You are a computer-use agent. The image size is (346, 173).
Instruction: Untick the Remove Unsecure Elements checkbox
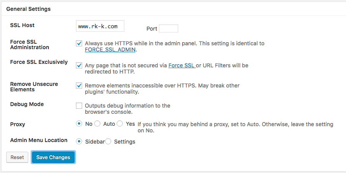[x=79, y=86]
